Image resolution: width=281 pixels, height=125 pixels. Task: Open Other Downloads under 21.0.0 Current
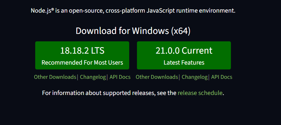point(157,77)
